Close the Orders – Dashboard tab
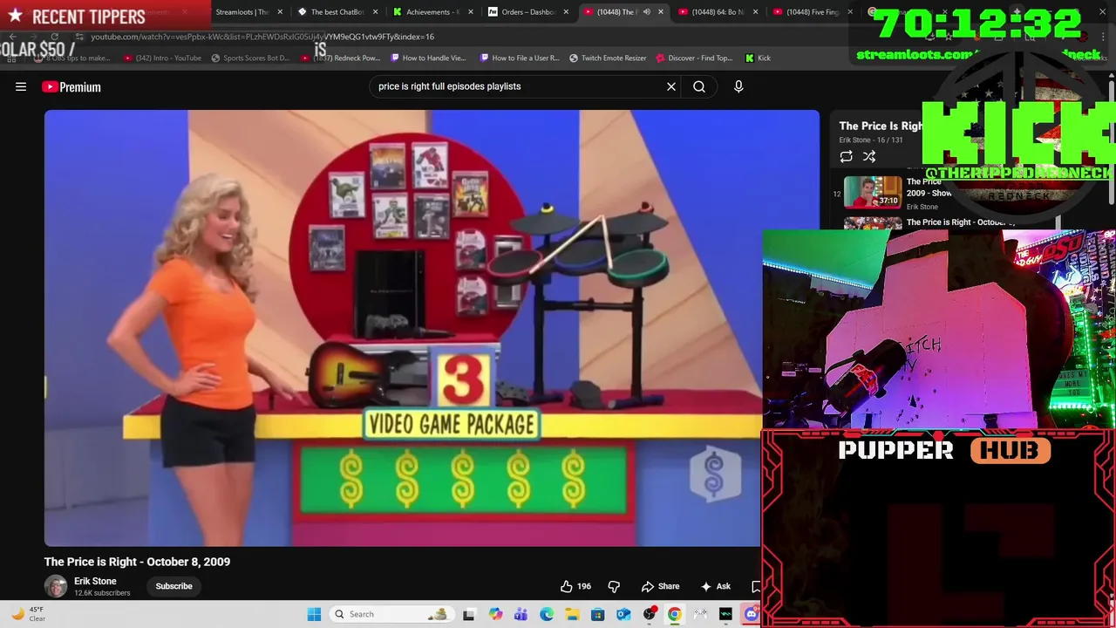 (x=566, y=12)
